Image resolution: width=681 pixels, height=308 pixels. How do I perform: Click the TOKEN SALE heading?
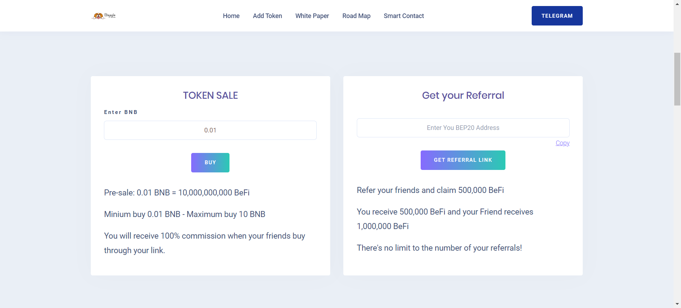(210, 96)
